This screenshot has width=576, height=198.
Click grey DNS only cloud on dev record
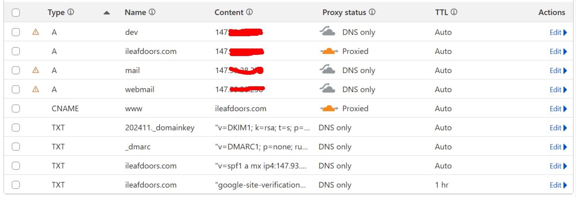[x=329, y=31]
